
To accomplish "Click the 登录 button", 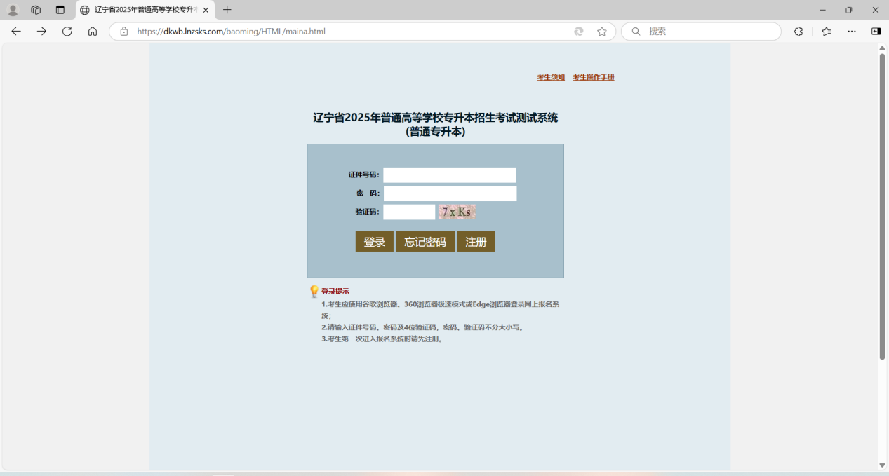I will [374, 242].
